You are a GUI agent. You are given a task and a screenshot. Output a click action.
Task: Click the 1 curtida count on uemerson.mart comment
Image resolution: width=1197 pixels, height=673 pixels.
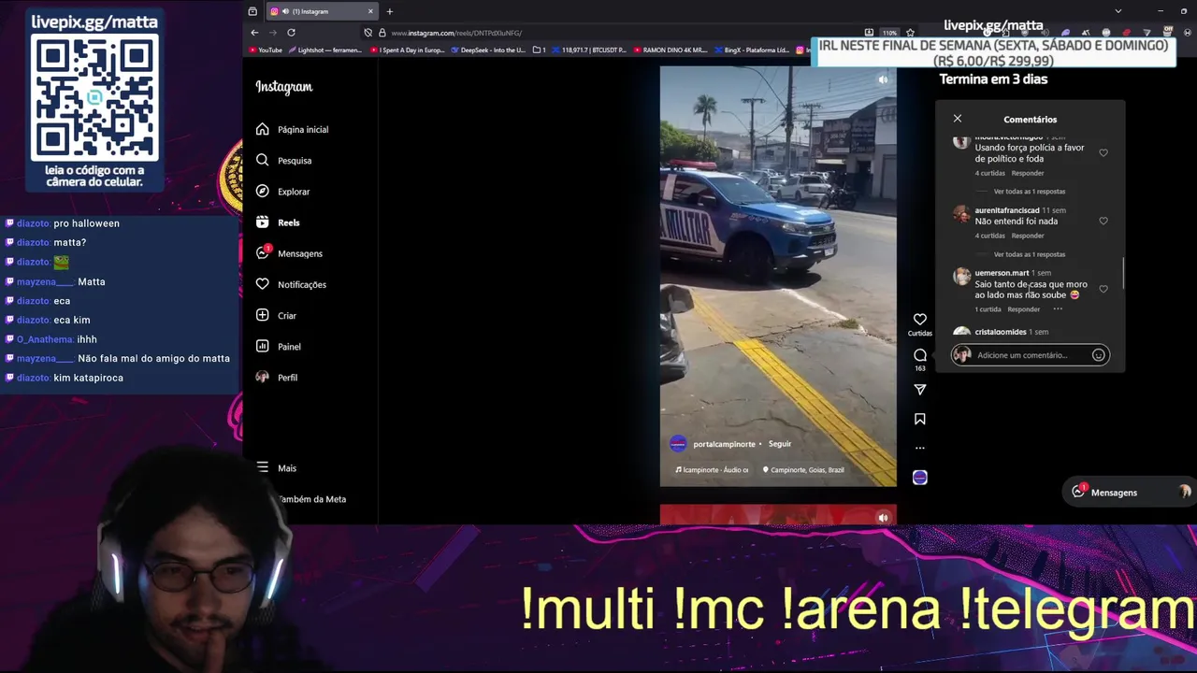988,309
